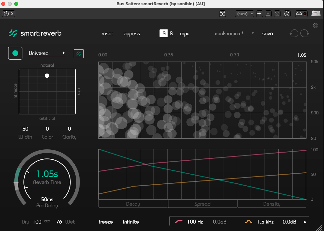Click the Width value 50
Screen dimensions: 324x231
pos(25,129)
